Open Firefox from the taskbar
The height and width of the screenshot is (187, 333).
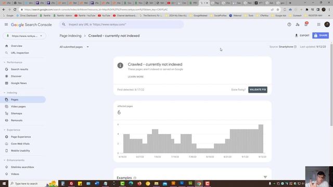coord(139,183)
